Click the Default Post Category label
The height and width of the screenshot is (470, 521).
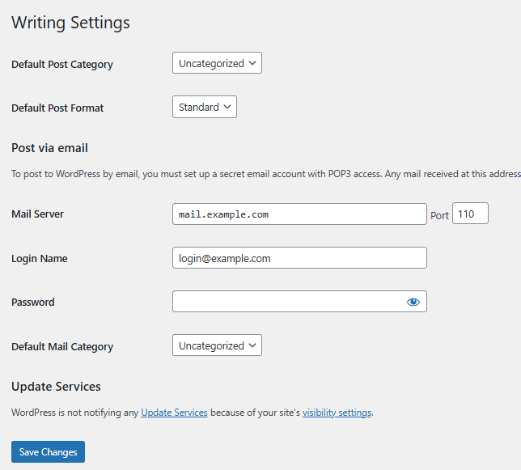click(x=62, y=64)
